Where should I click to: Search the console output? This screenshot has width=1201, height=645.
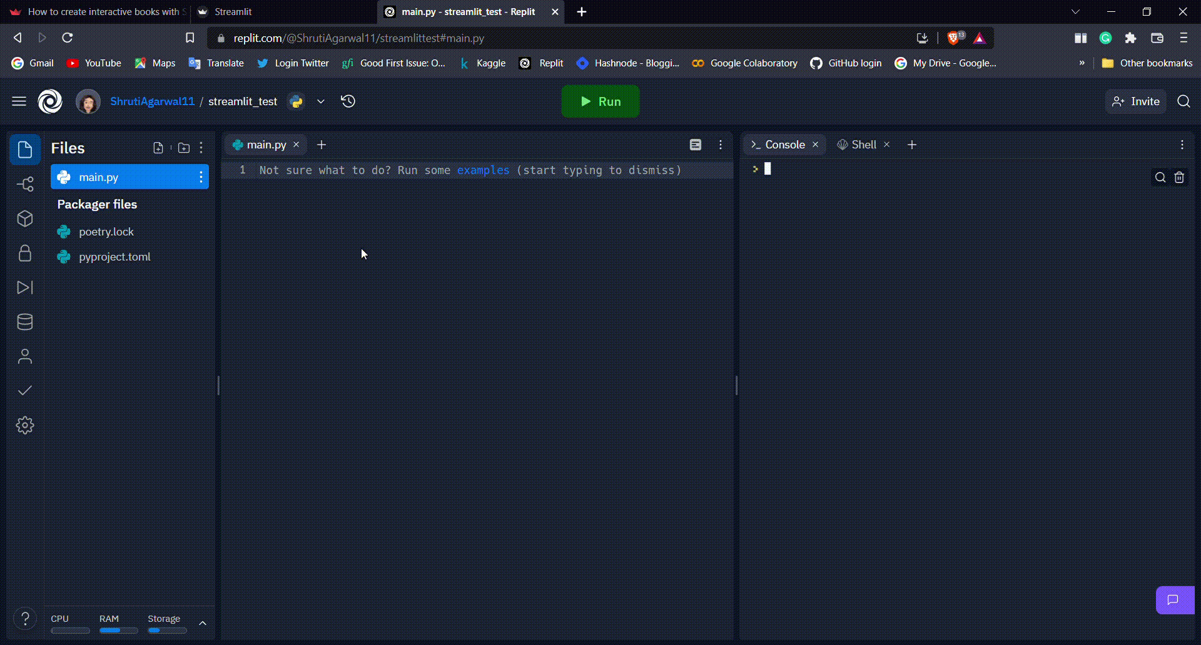click(1160, 177)
